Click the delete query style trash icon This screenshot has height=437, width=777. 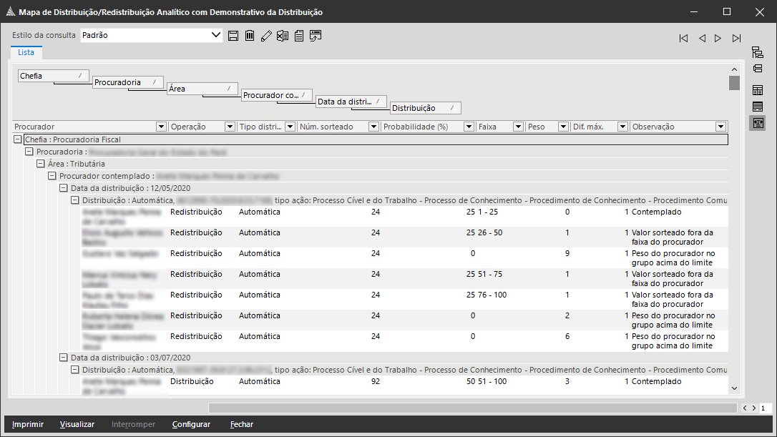click(250, 36)
